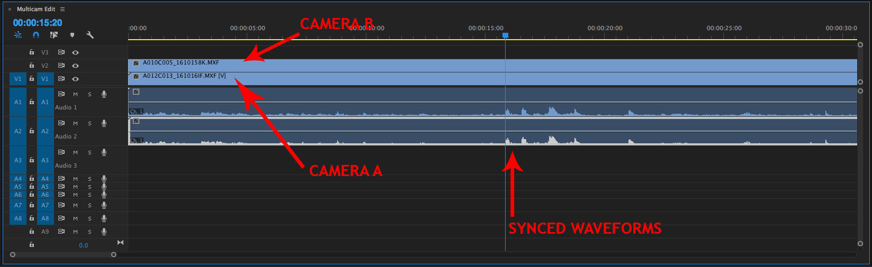Click fx badge on A010C005 clip
872x267 pixels.
click(136, 63)
